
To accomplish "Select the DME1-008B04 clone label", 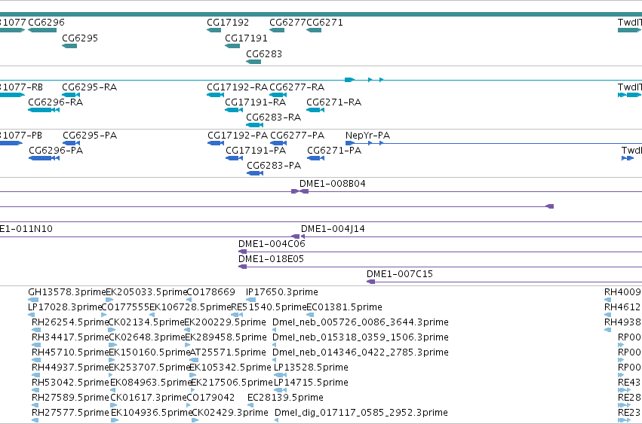I will tap(333, 184).
